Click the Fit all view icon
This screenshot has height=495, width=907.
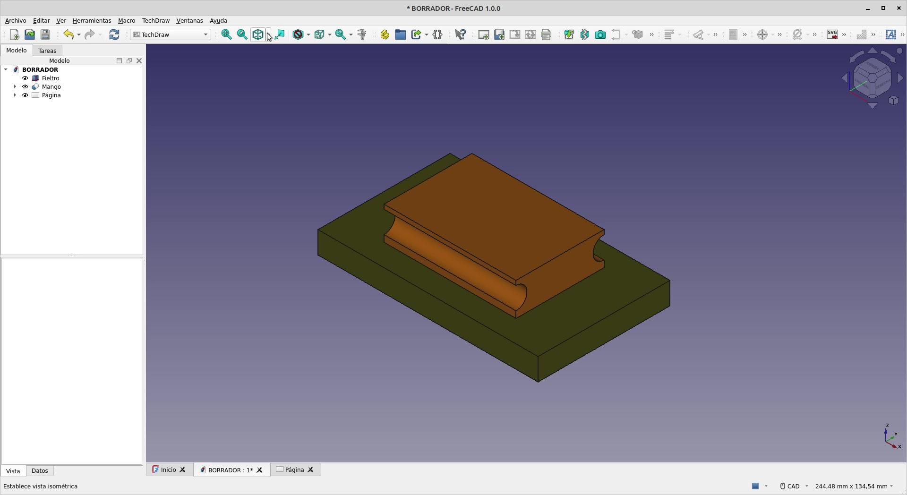(x=226, y=34)
